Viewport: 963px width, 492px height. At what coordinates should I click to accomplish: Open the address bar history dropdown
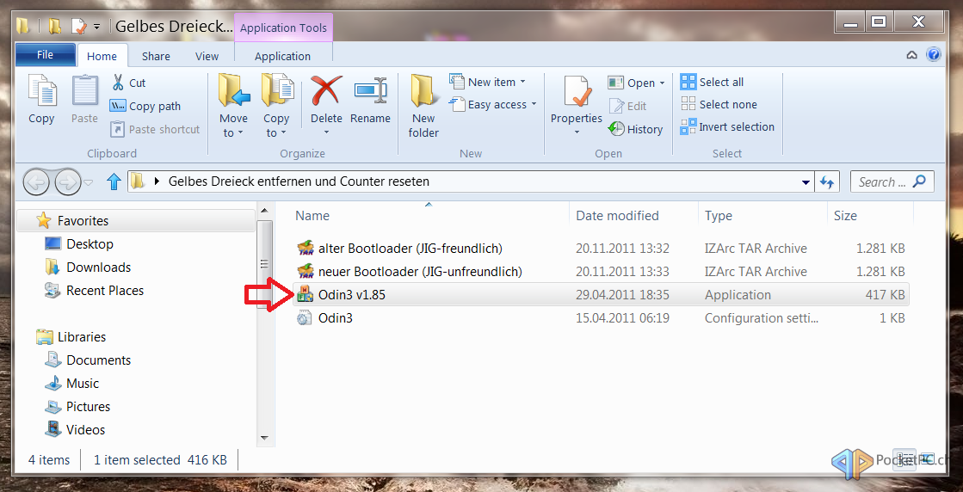(806, 182)
